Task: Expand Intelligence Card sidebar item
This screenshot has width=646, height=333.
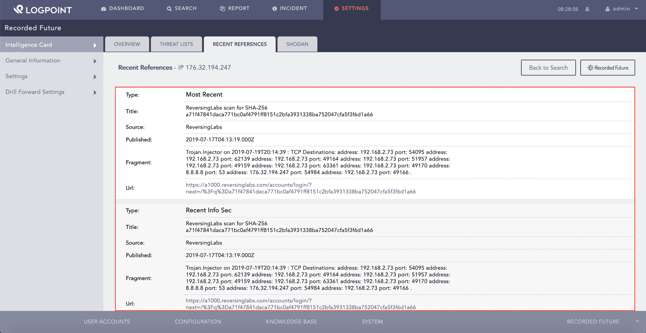Action: tap(52, 45)
